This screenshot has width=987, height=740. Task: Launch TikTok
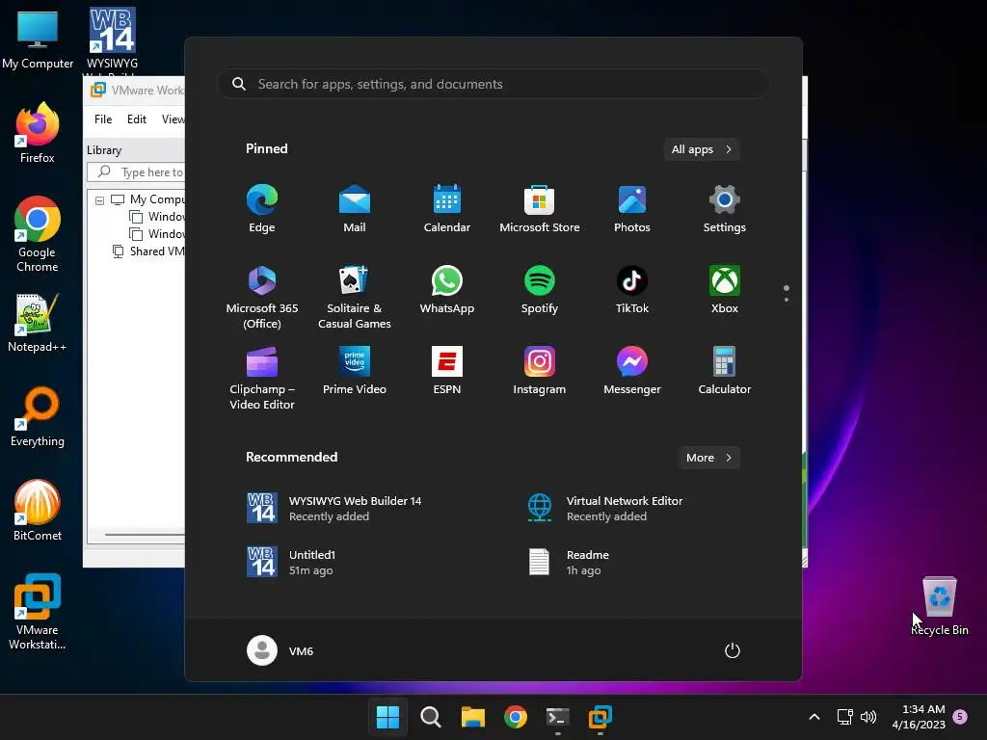pos(632,289)
